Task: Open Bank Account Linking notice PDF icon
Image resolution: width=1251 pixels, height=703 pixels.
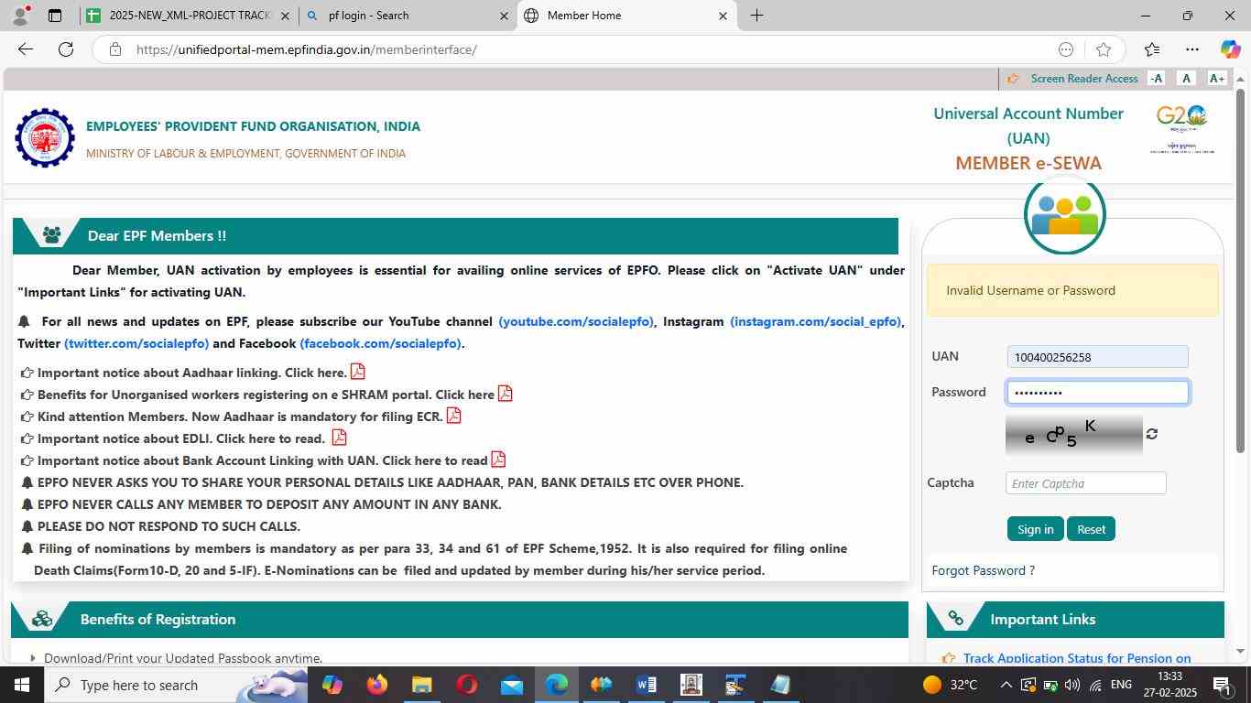Action: [x=498, y=460]
